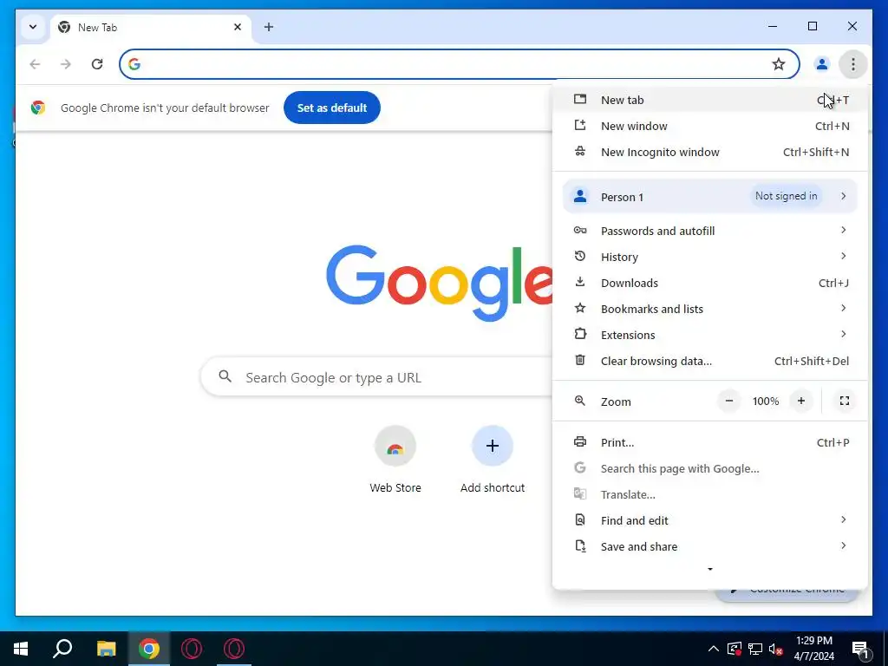
Task: Click the Google logo on page
Action: tap(440, 282)
